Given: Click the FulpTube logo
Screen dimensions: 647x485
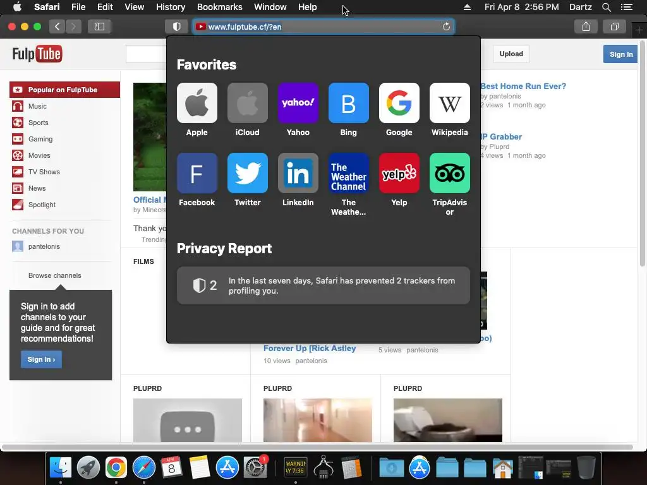Looking at the screenshot, I should (x=37, y=54).
